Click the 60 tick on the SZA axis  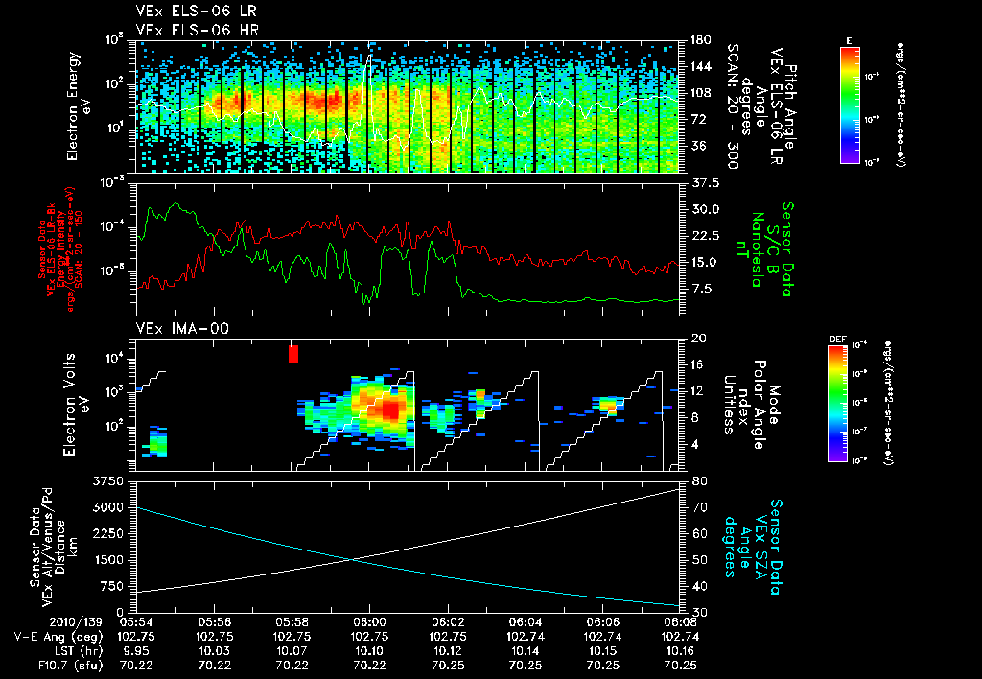[699, 533]
